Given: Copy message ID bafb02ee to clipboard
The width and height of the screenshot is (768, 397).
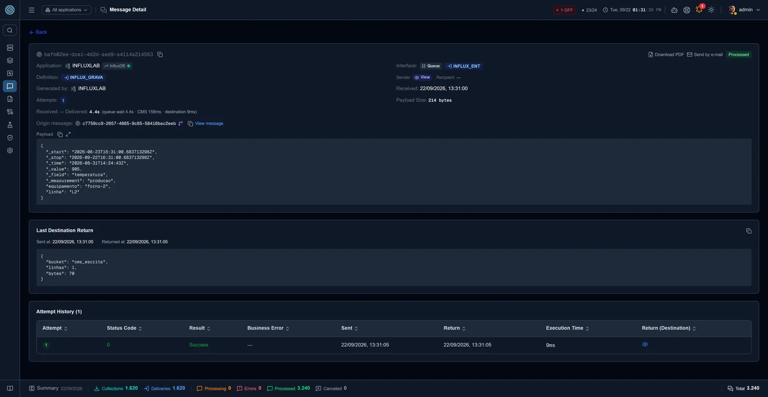Looking at the screenshot, I should pyautogui.click(x=160, y=55).
